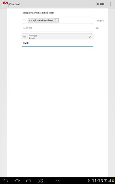Image resolution: width=115 pixels, height=184 pixels.
Task: Open the recent apps view
Action: click(29, 181)
